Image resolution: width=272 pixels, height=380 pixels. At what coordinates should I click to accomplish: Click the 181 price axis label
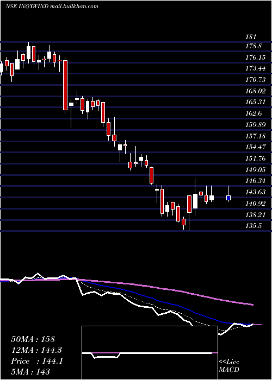[251, 37]
